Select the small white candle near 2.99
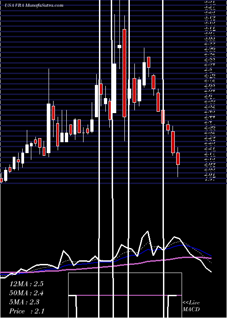227x318 pixels. [x=119, y=47]
